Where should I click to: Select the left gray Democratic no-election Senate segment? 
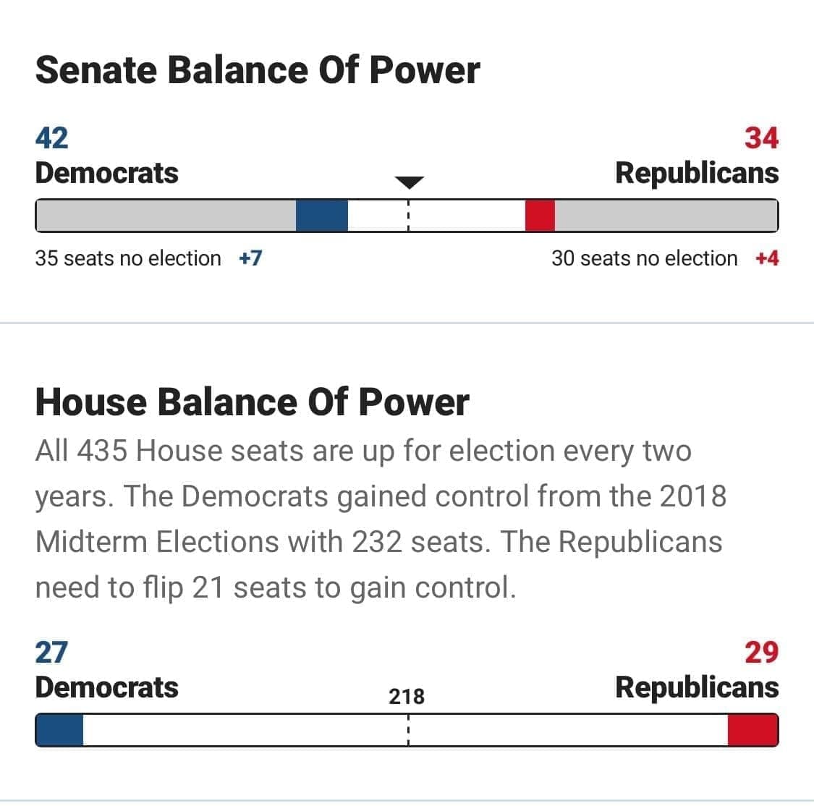166,216
